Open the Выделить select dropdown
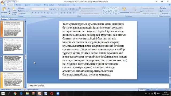 [x=165, y=14]
